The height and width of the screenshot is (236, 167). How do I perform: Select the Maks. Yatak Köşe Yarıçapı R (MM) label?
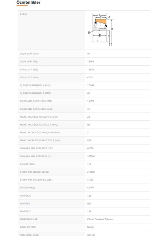[40, 133]
